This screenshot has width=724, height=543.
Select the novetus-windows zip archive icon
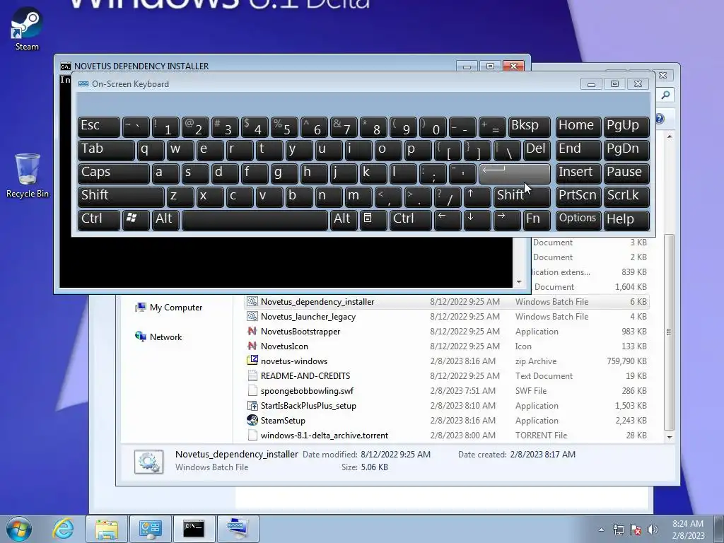click(x=252, y=361)
